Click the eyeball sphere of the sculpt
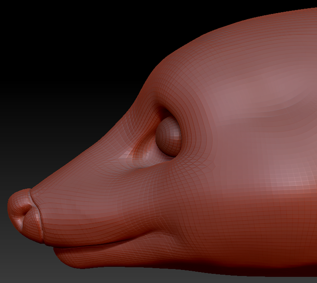The image size is (317, 283). coord(168,137)
